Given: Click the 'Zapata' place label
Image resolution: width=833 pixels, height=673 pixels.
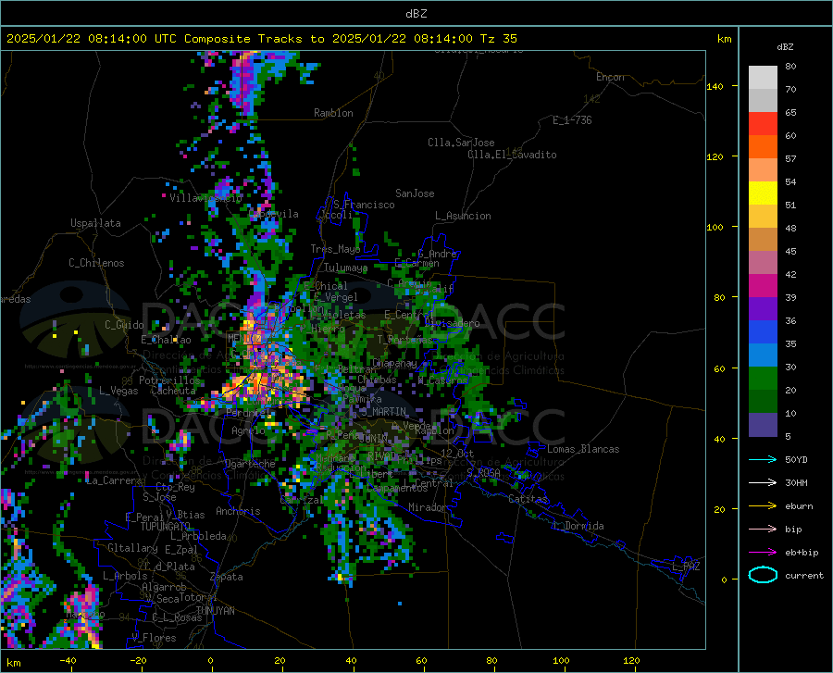Looking at the screenshot, I should (227, 577).
